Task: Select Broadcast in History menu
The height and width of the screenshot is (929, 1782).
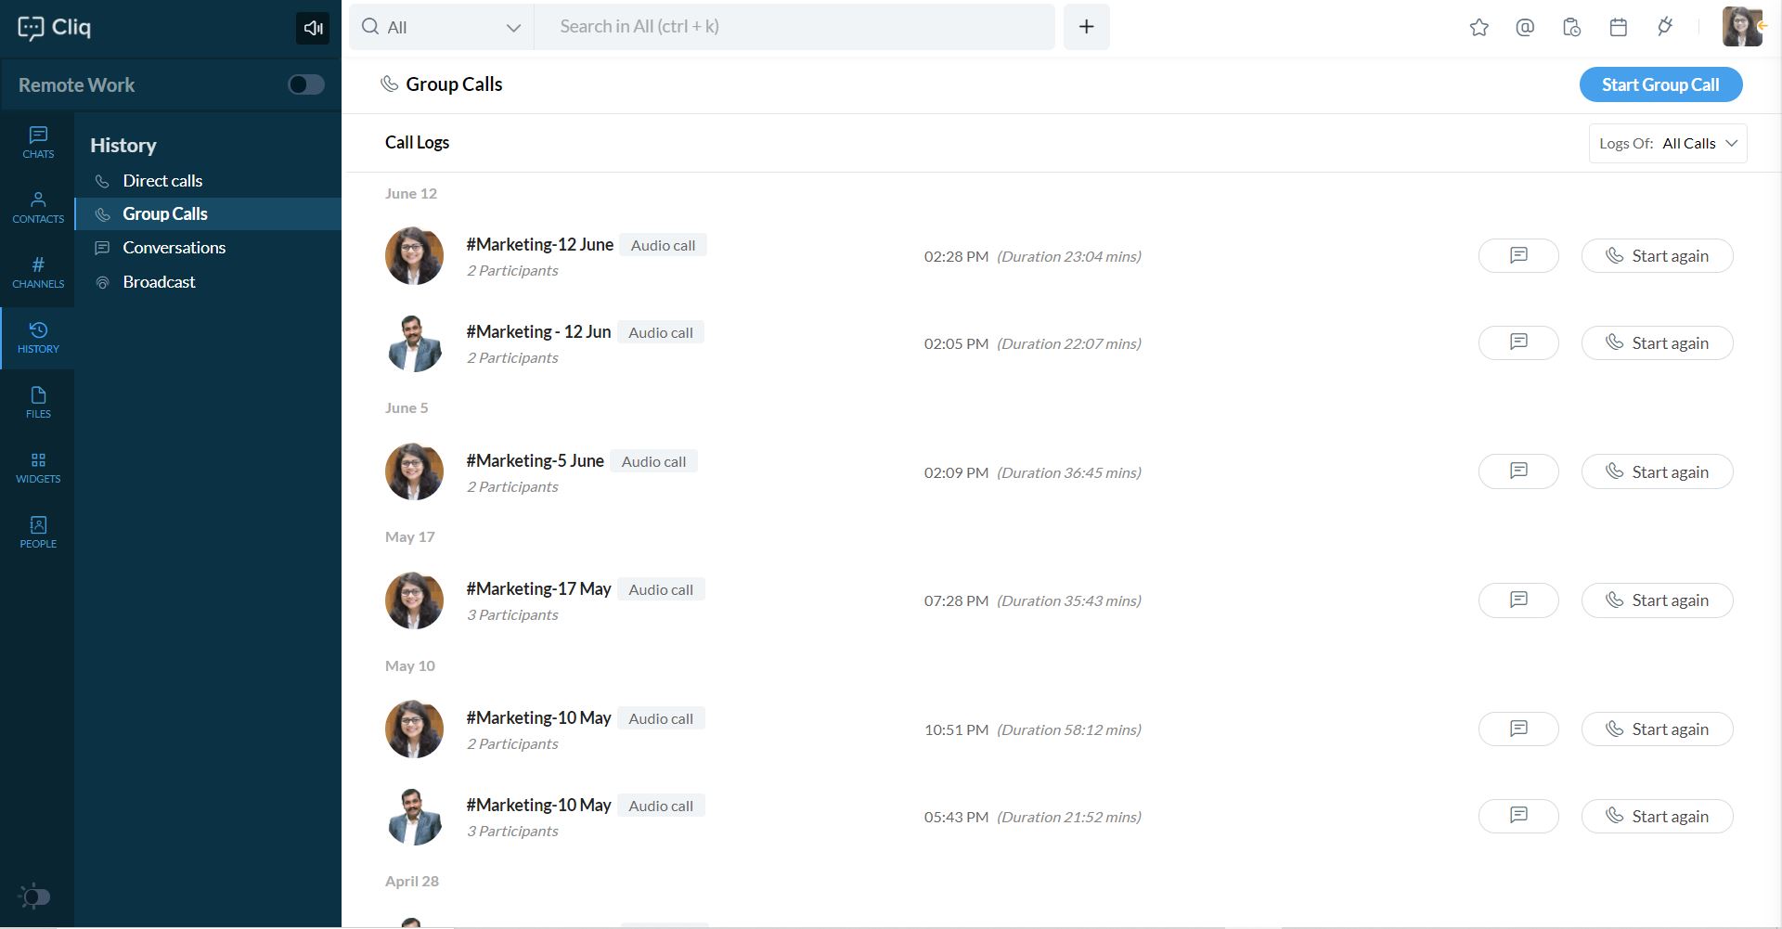Action: coord(159,282)
